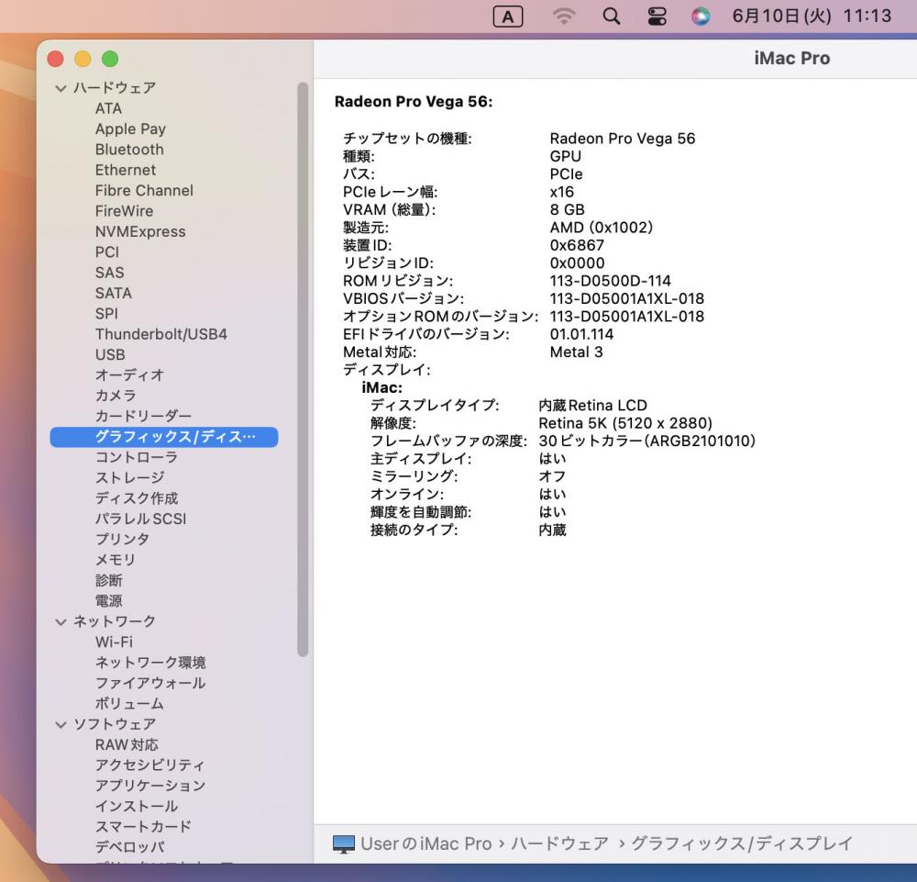Select NVMExpress in the sidebar

140,232
